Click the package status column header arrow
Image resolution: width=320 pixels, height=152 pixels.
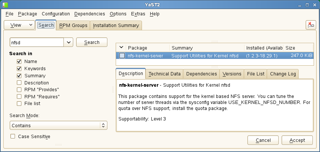point(121,48)
